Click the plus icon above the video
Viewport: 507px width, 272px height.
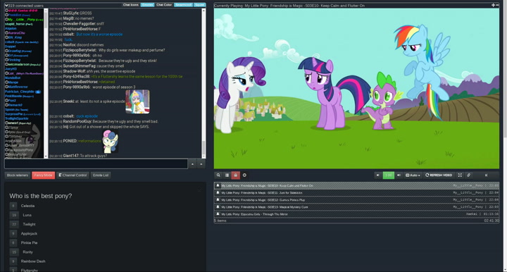click(493, 5)
